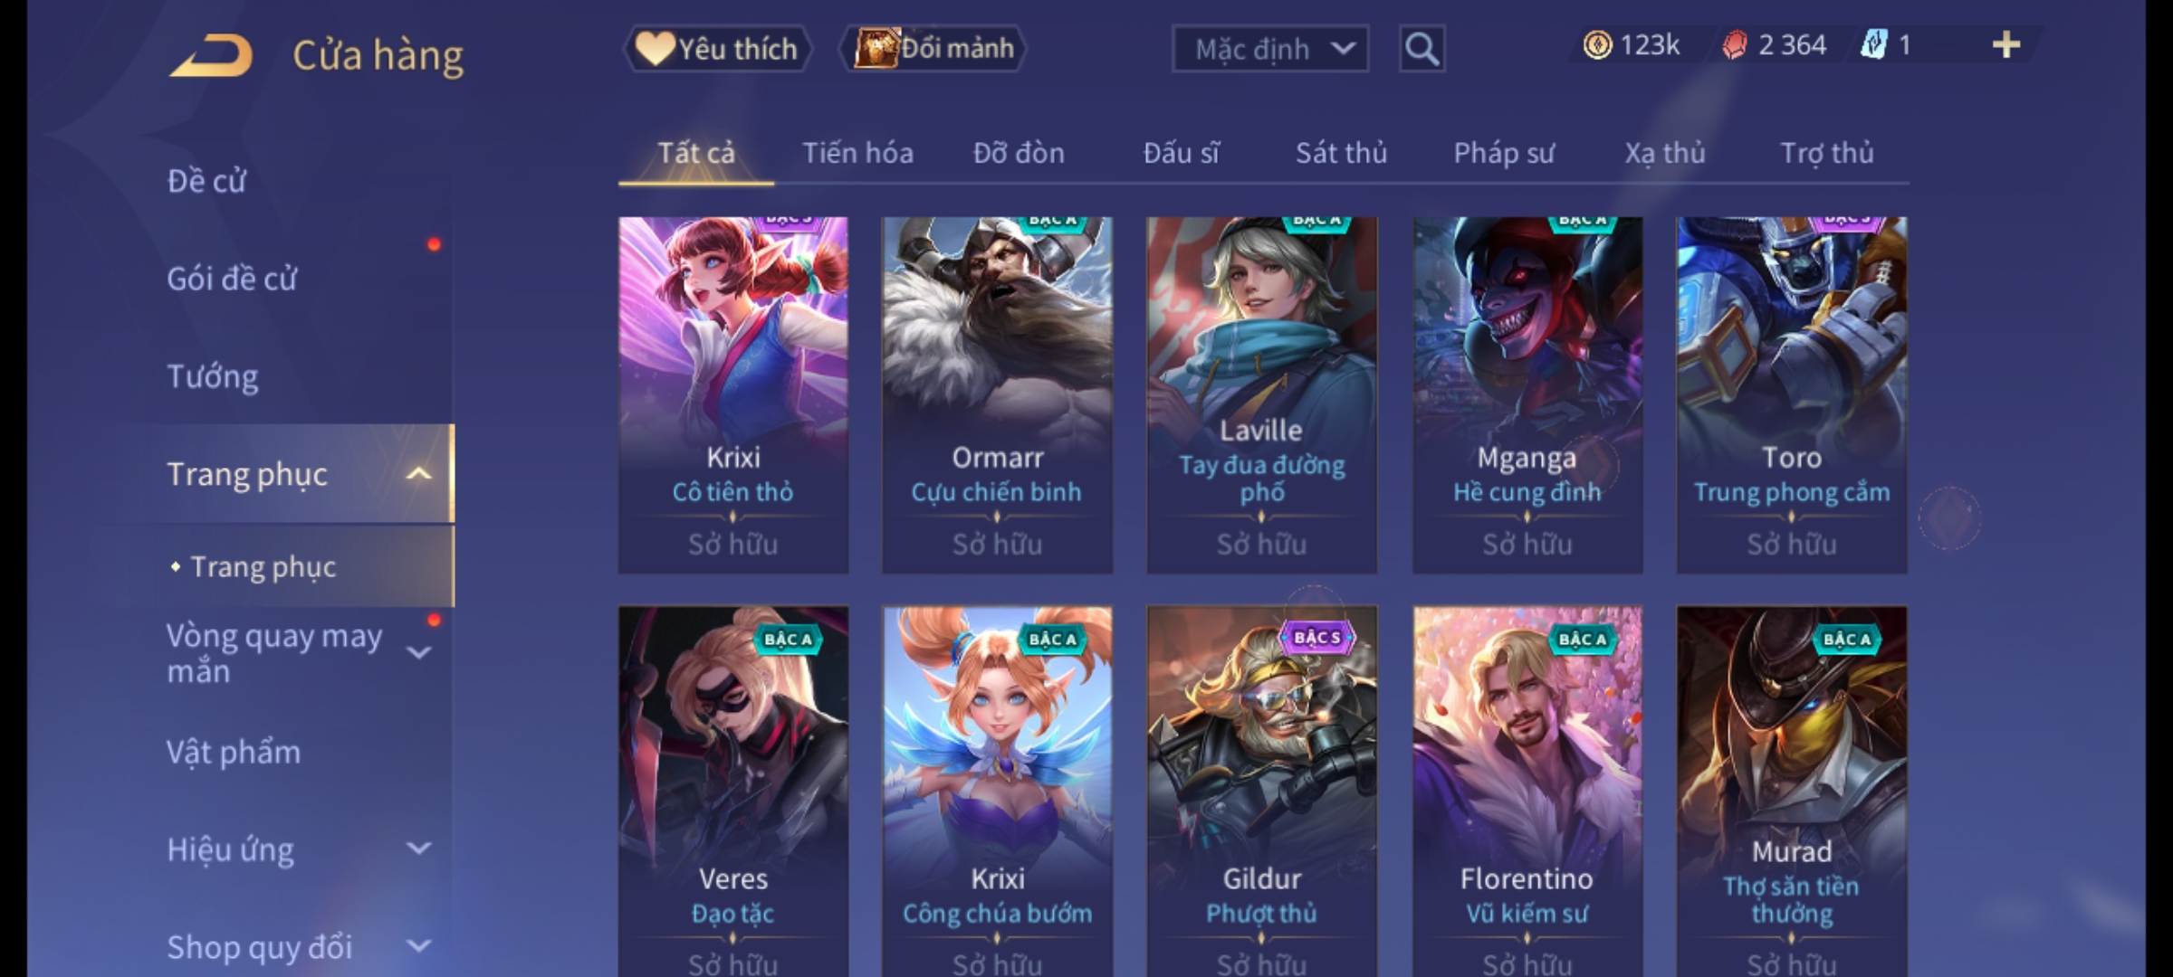
Task: Switch to the Pháp sư tab
Action: (x=1503, y=153)
